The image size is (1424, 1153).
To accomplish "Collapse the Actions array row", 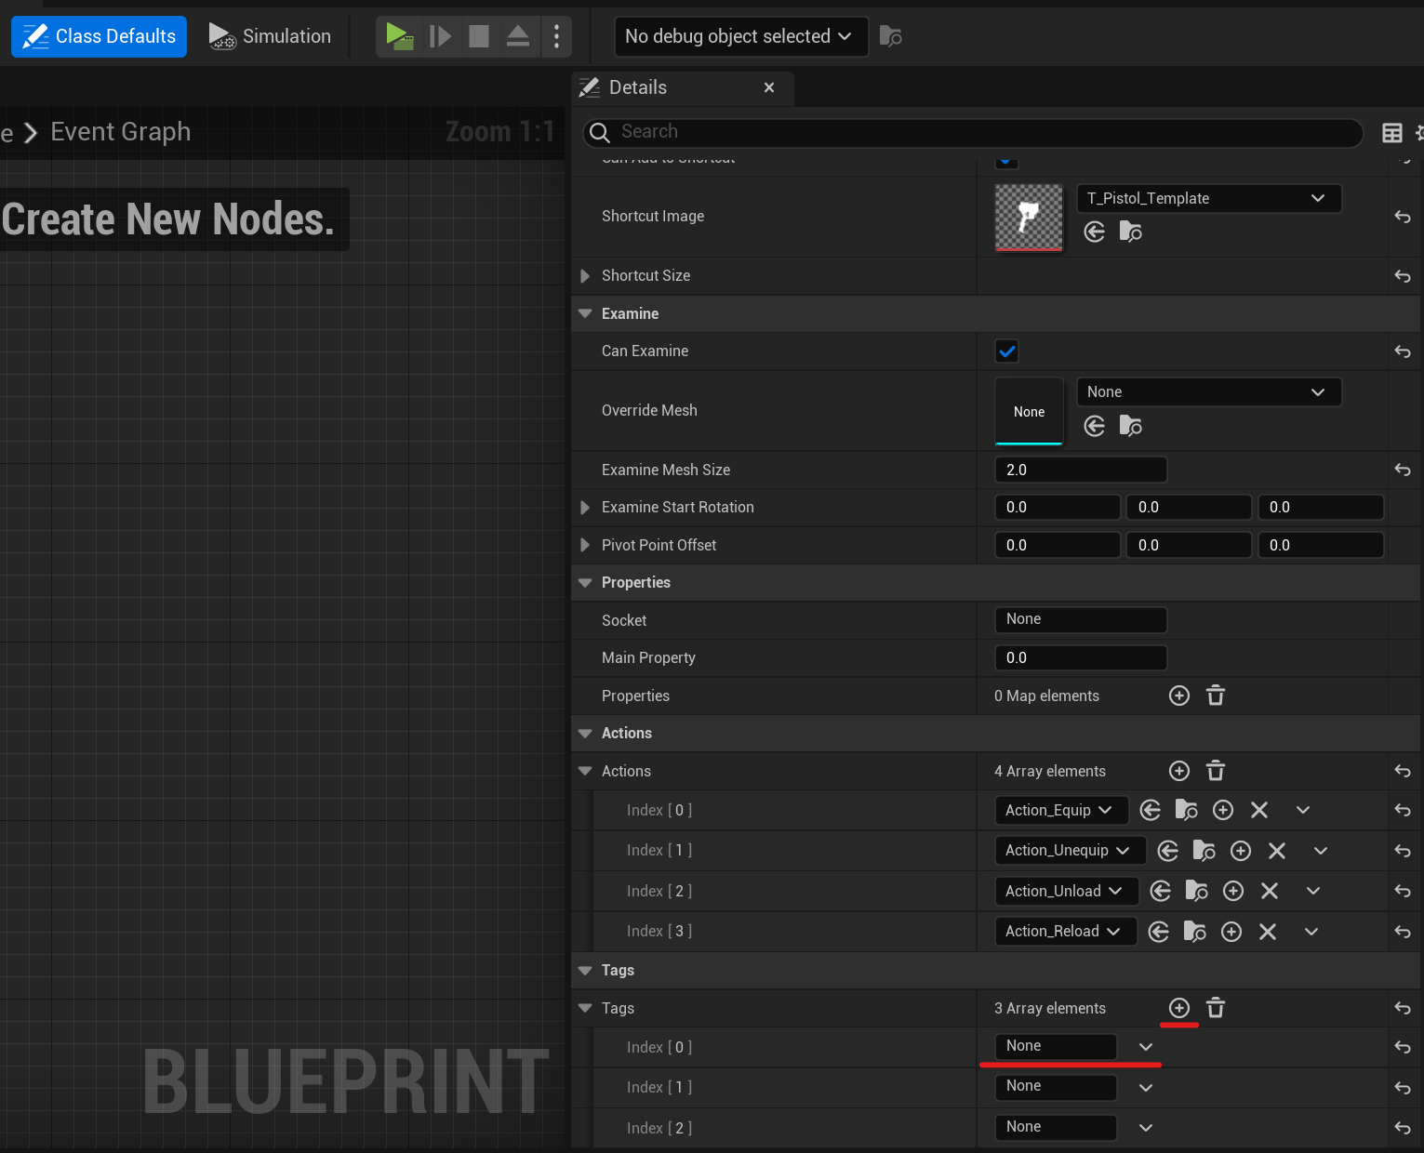I will (585, 771).
